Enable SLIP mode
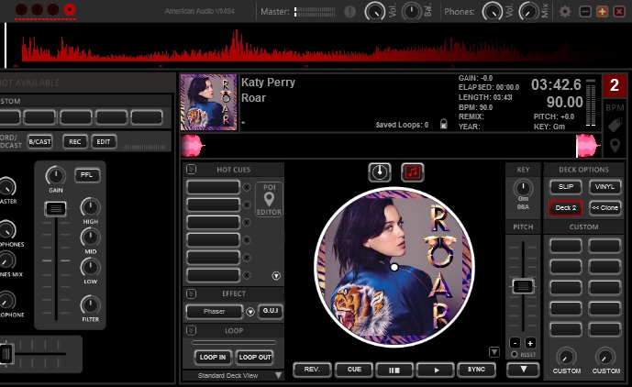Image resolution: width=632 pixels, height=387 pixels. (x=565, y=187)
